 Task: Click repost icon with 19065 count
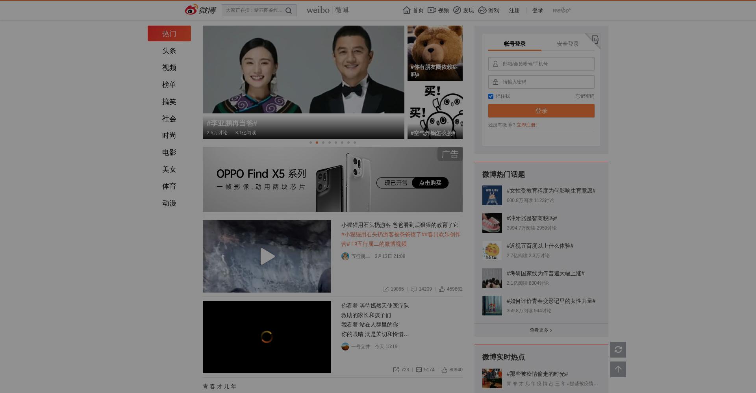coord(385,289)
